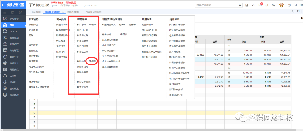Collapse sidebar using the back arrow

(4, 5)
